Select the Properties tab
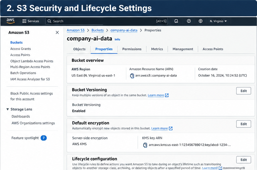The image size is (257, 170). (104, 49)
